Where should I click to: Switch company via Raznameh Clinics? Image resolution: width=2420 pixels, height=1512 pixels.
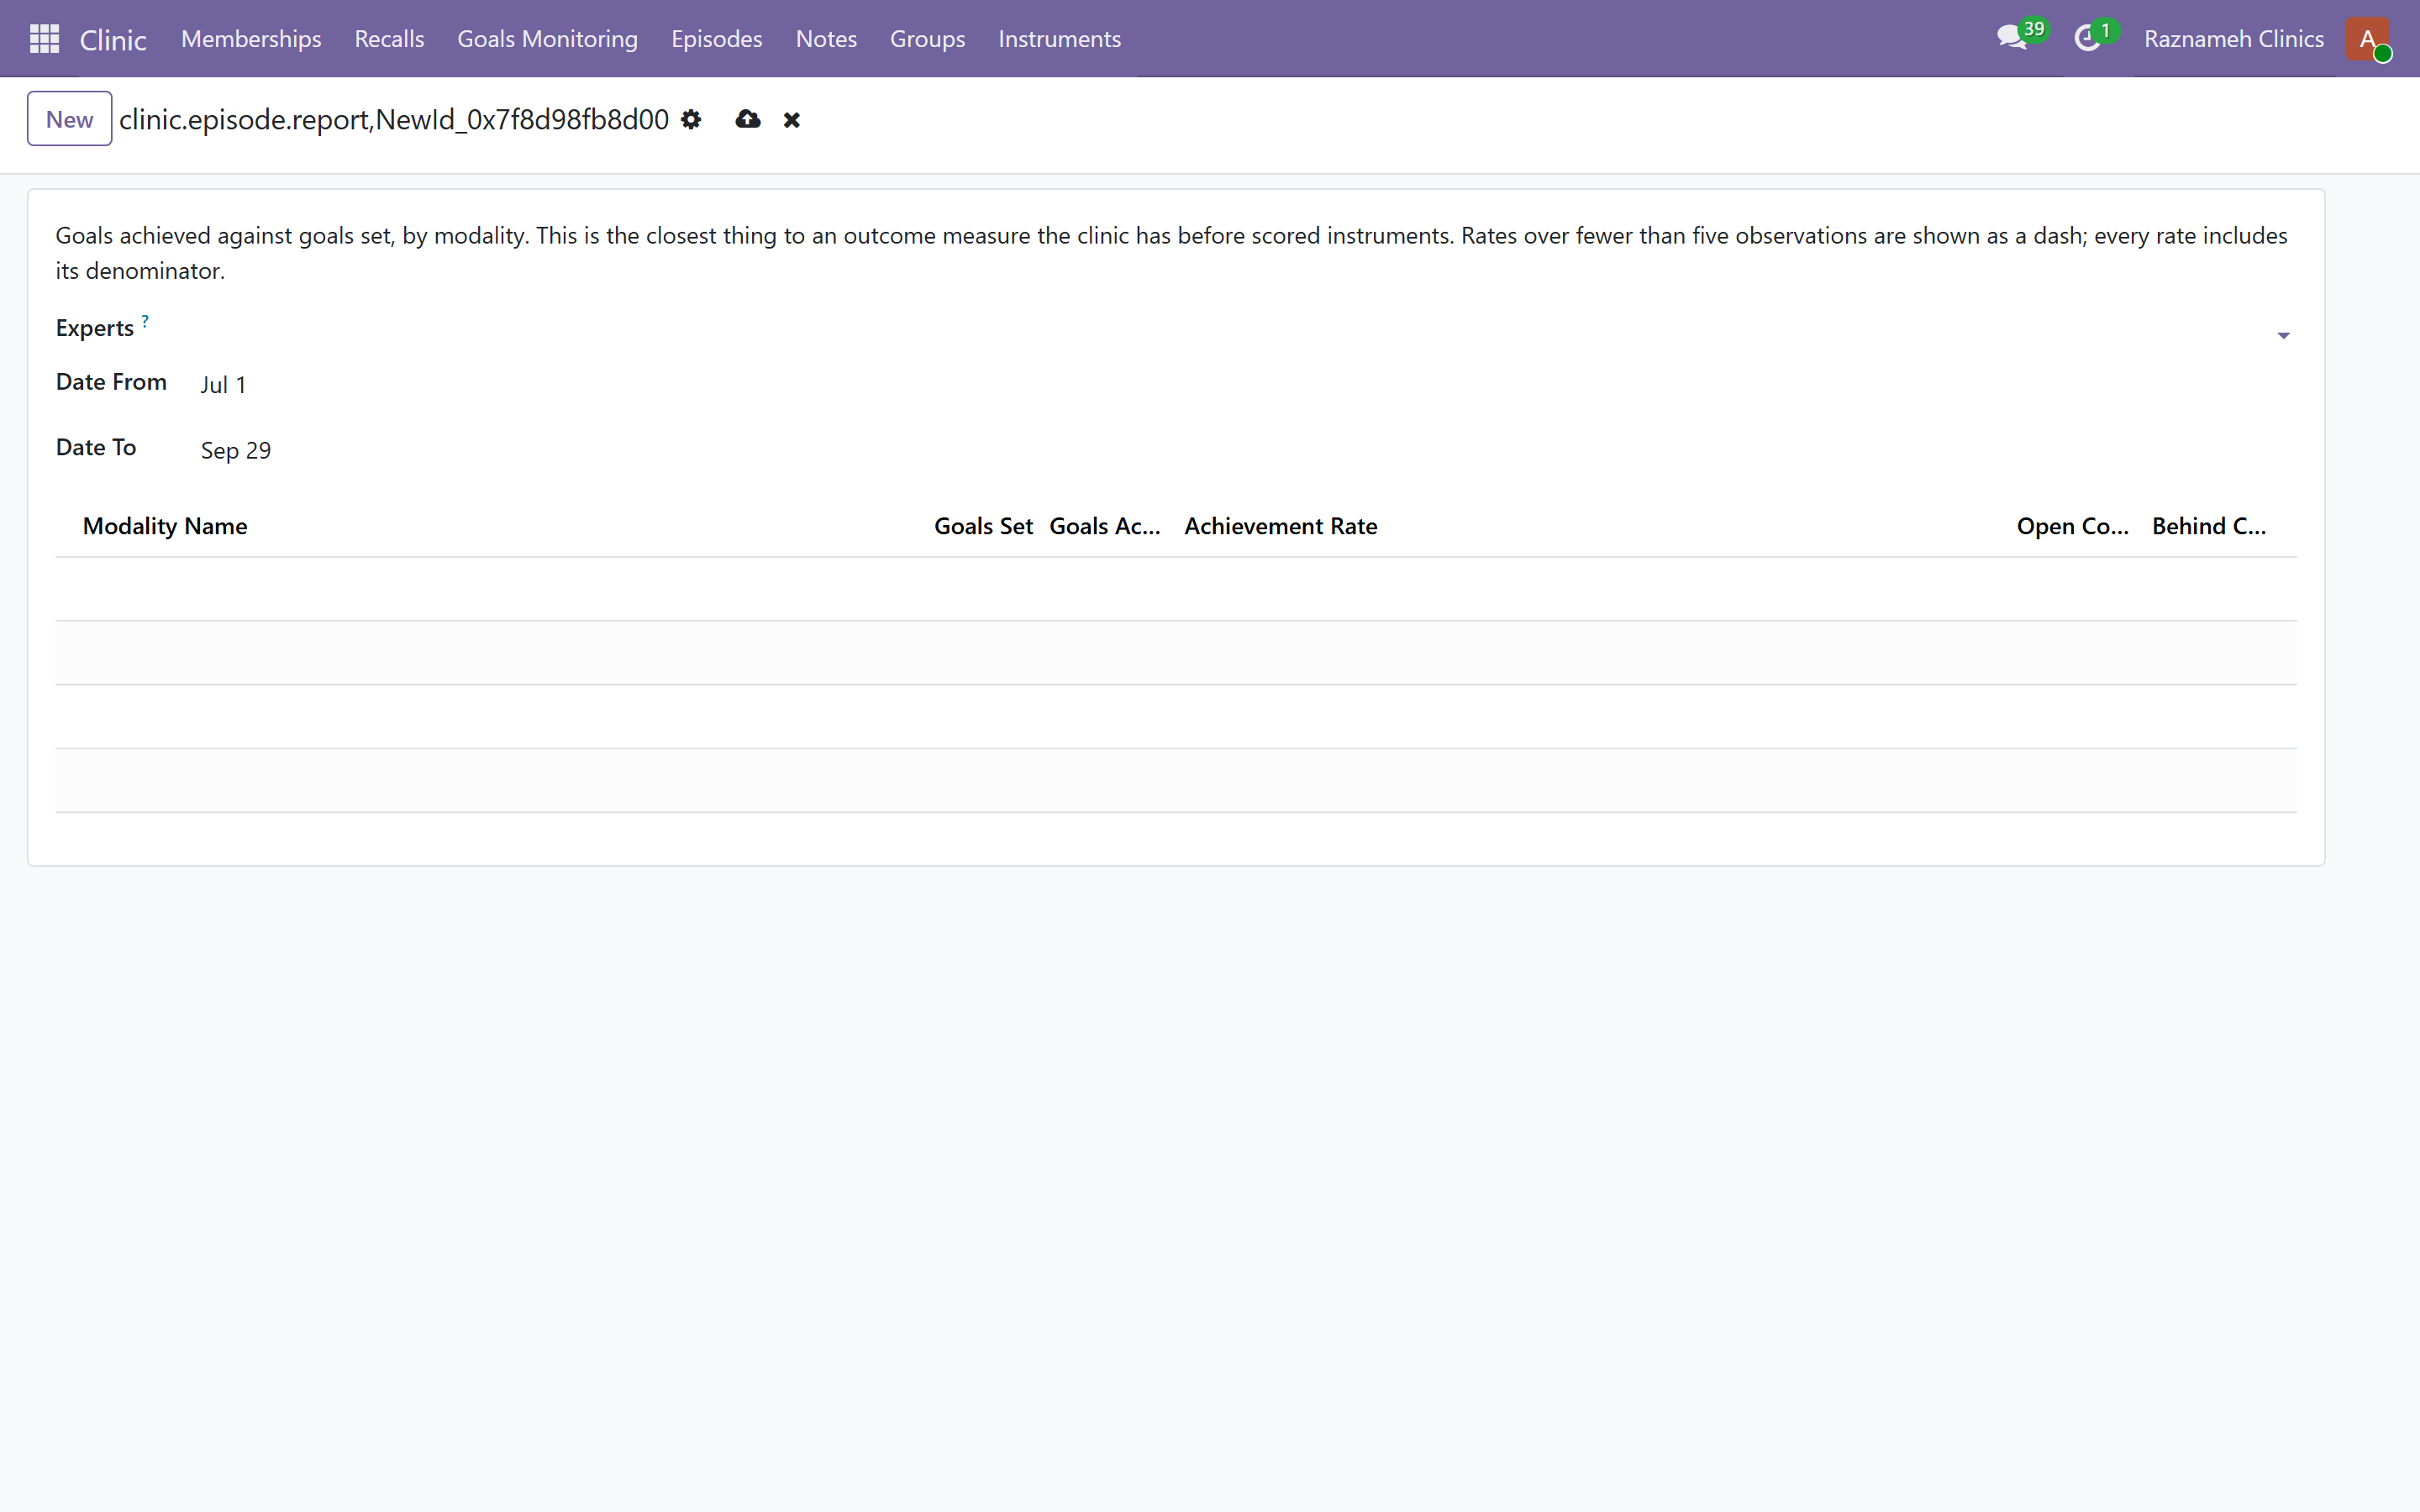pyautogui.click(x=2233, y=39)
